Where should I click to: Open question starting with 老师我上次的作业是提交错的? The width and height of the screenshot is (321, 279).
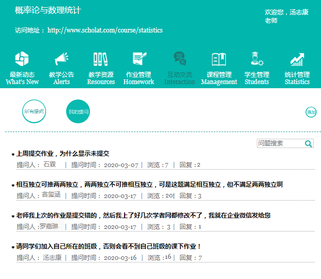(143, 216)
